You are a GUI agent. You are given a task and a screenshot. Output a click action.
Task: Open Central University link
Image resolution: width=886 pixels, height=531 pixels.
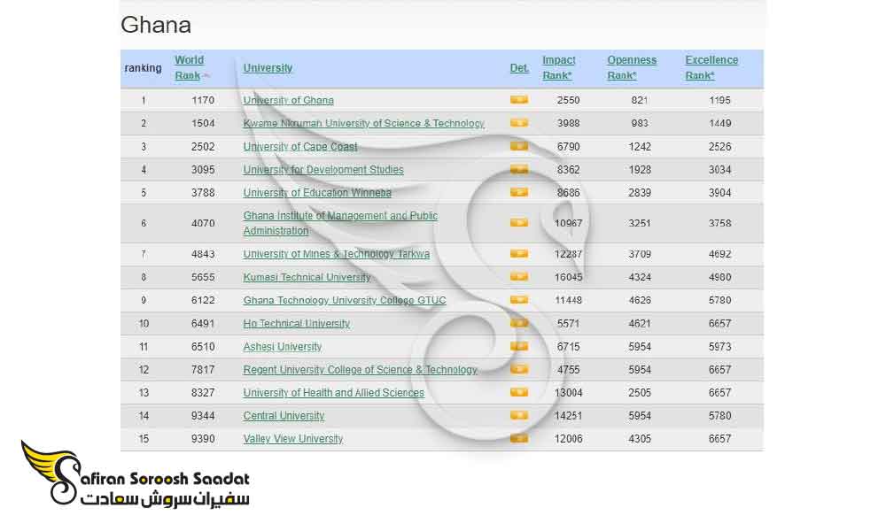[x=284, y=415]
